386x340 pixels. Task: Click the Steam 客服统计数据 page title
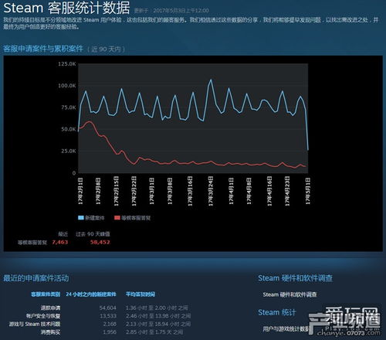pyautogui.click(x=66, y=8)
